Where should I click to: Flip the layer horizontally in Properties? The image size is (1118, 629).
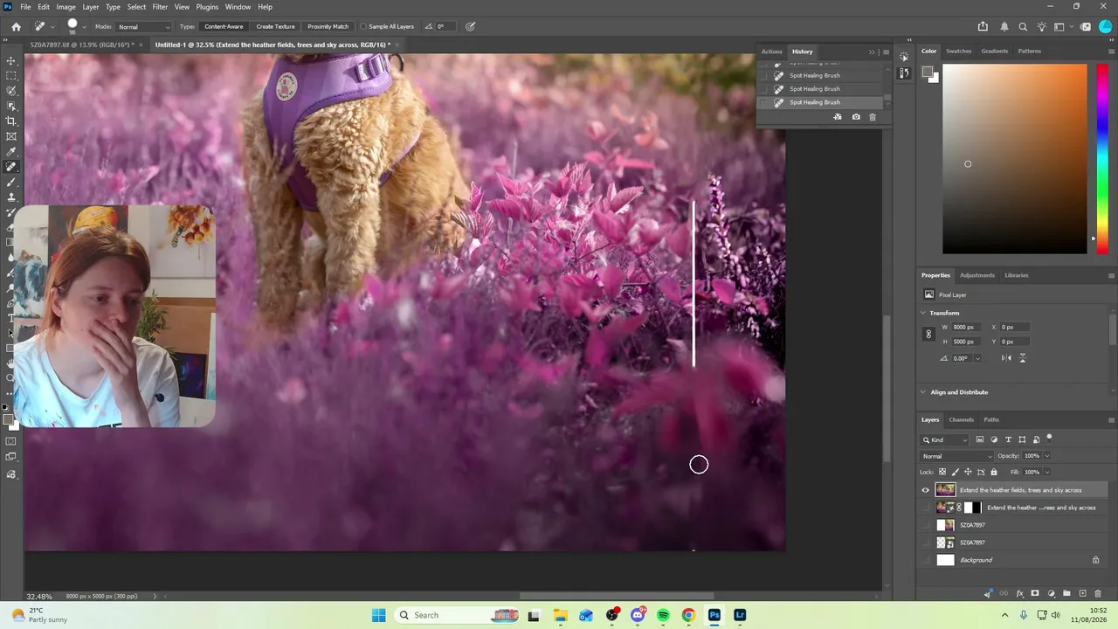(x=1006, y=358)
